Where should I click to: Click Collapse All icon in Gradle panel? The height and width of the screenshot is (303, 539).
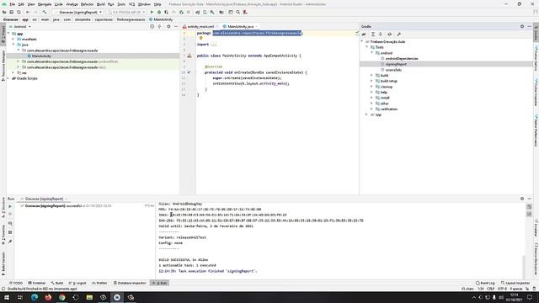coord(381,35)
